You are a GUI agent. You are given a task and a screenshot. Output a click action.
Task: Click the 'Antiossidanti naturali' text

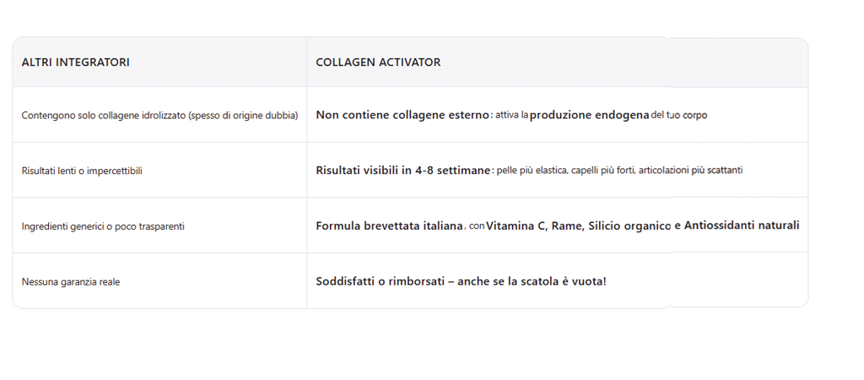point(742,226)
